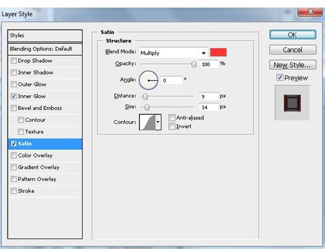Open the Pattern Overlay settings row
The image size is (325, 252).
pos(45,179)
